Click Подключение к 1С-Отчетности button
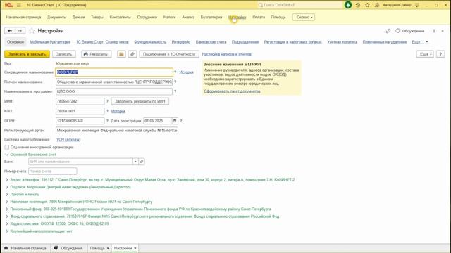The width and height of the screenshot is (451, 253). click(169, 54)
